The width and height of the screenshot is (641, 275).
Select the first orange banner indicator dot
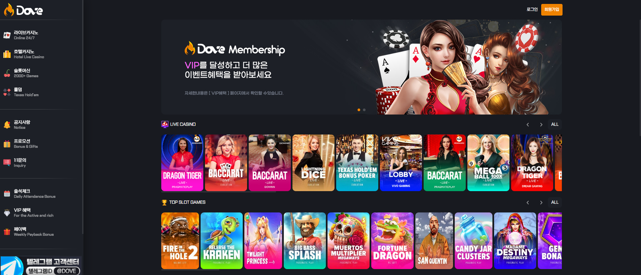pyautogui.click(x=359, y=110)
